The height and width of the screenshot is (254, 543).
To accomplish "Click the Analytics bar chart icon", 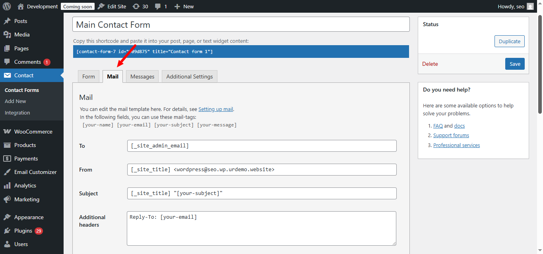I will (7, 185).
